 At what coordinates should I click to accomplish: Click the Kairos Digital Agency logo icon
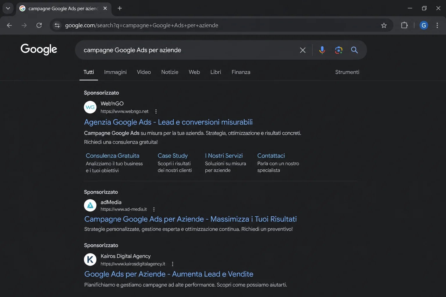[90, 259]
